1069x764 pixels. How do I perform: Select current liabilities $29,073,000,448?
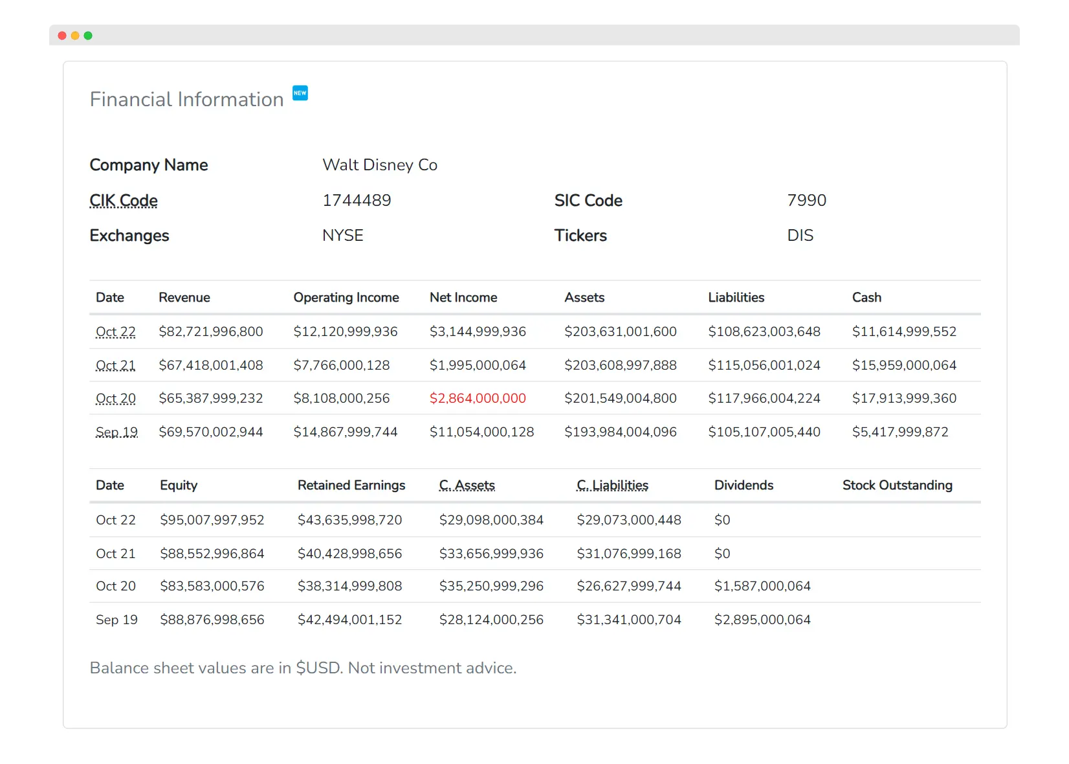(629, 520)
